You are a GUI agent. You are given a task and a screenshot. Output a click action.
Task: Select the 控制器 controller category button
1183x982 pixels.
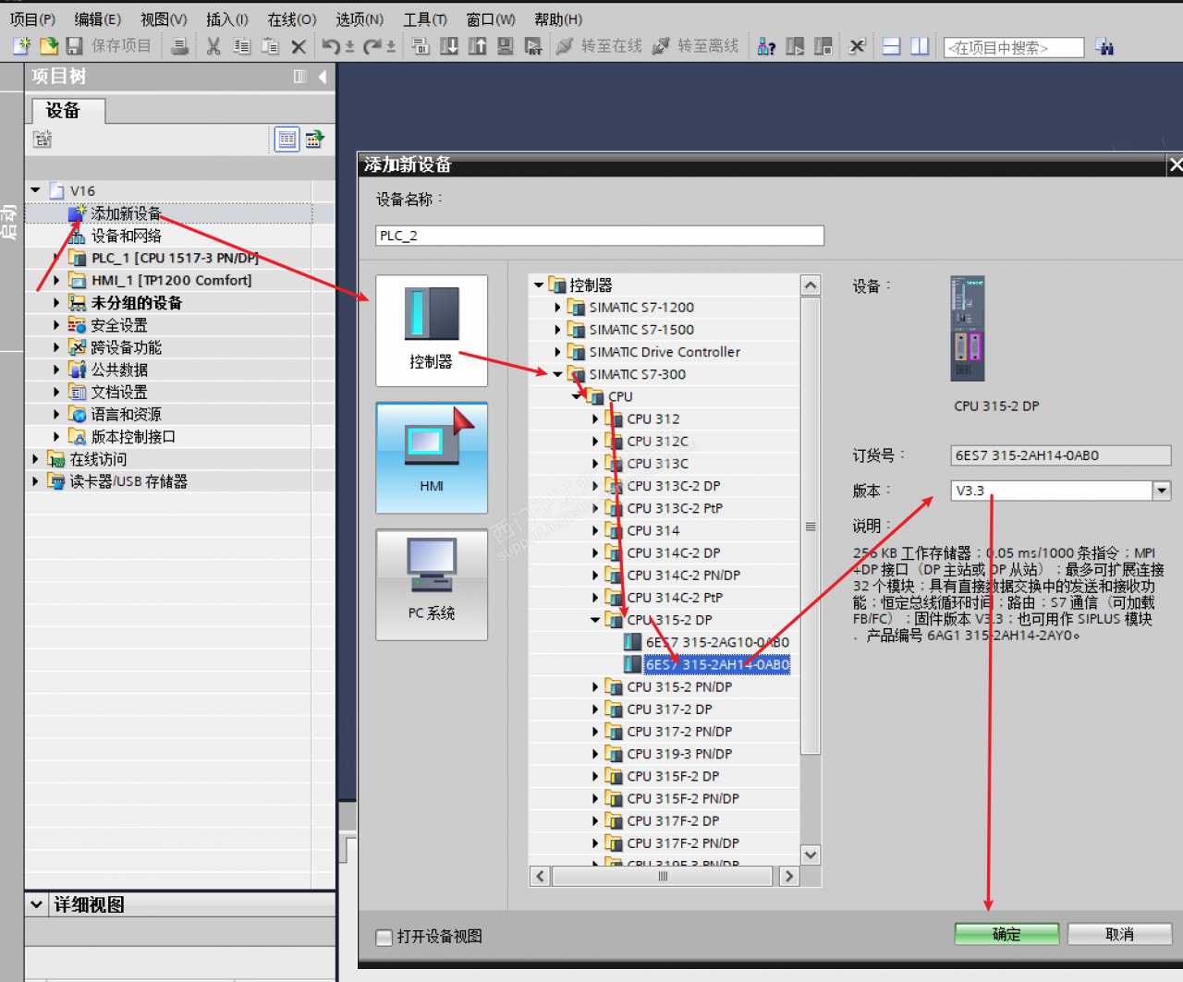[432, 331]
